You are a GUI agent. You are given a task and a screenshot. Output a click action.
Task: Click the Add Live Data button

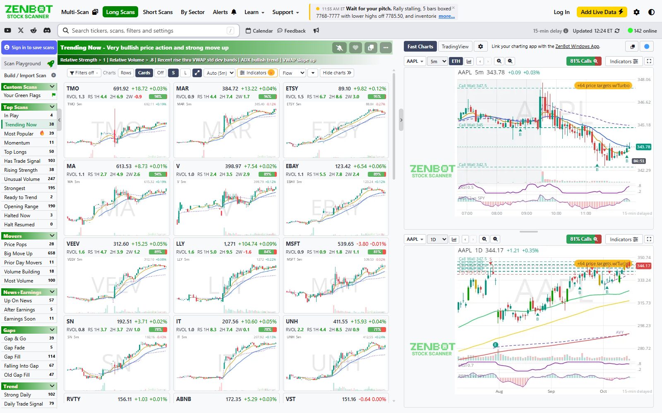[x=602, y=12]
